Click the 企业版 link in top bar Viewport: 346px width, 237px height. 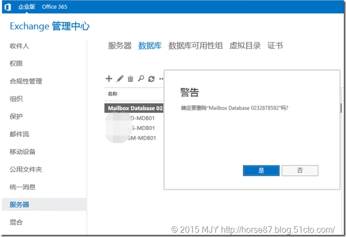26,6
